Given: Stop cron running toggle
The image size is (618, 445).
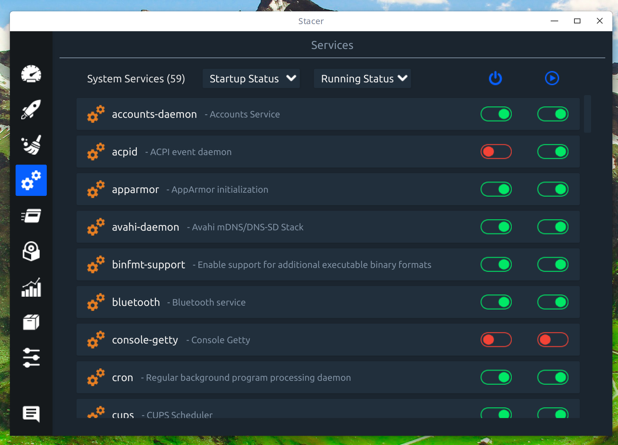Looking at the screenshot, I should pyautogui.click(x=553, y=377).
